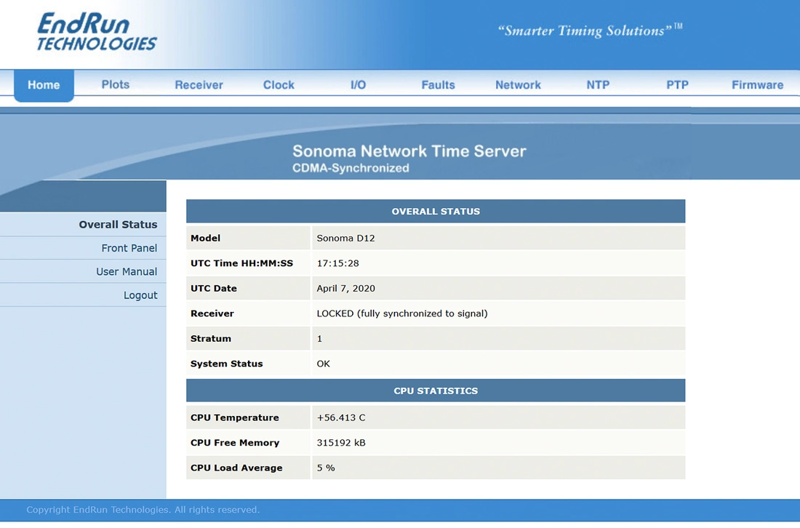Viewport: 800px width, 528px height.
Task: Switch to the NTP tab
Action: click(598, 85)
